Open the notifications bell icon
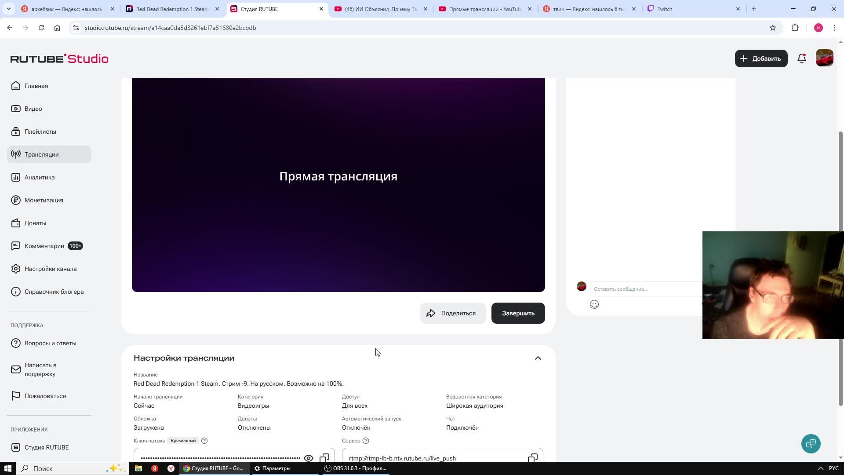The image size is (844, 475). 801,58
